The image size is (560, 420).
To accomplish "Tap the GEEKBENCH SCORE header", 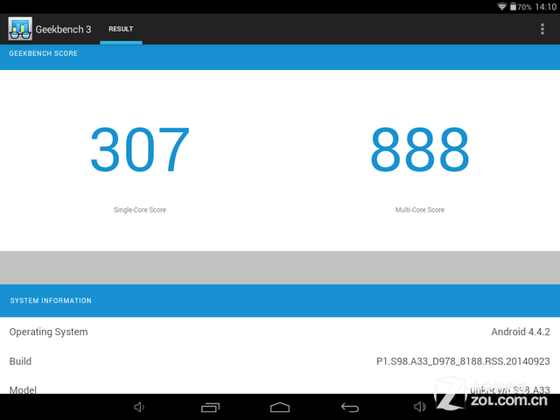I will 43,53.
